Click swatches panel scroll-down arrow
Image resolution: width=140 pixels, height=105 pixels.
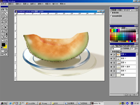pyautogui.click(x=137, y=39)
